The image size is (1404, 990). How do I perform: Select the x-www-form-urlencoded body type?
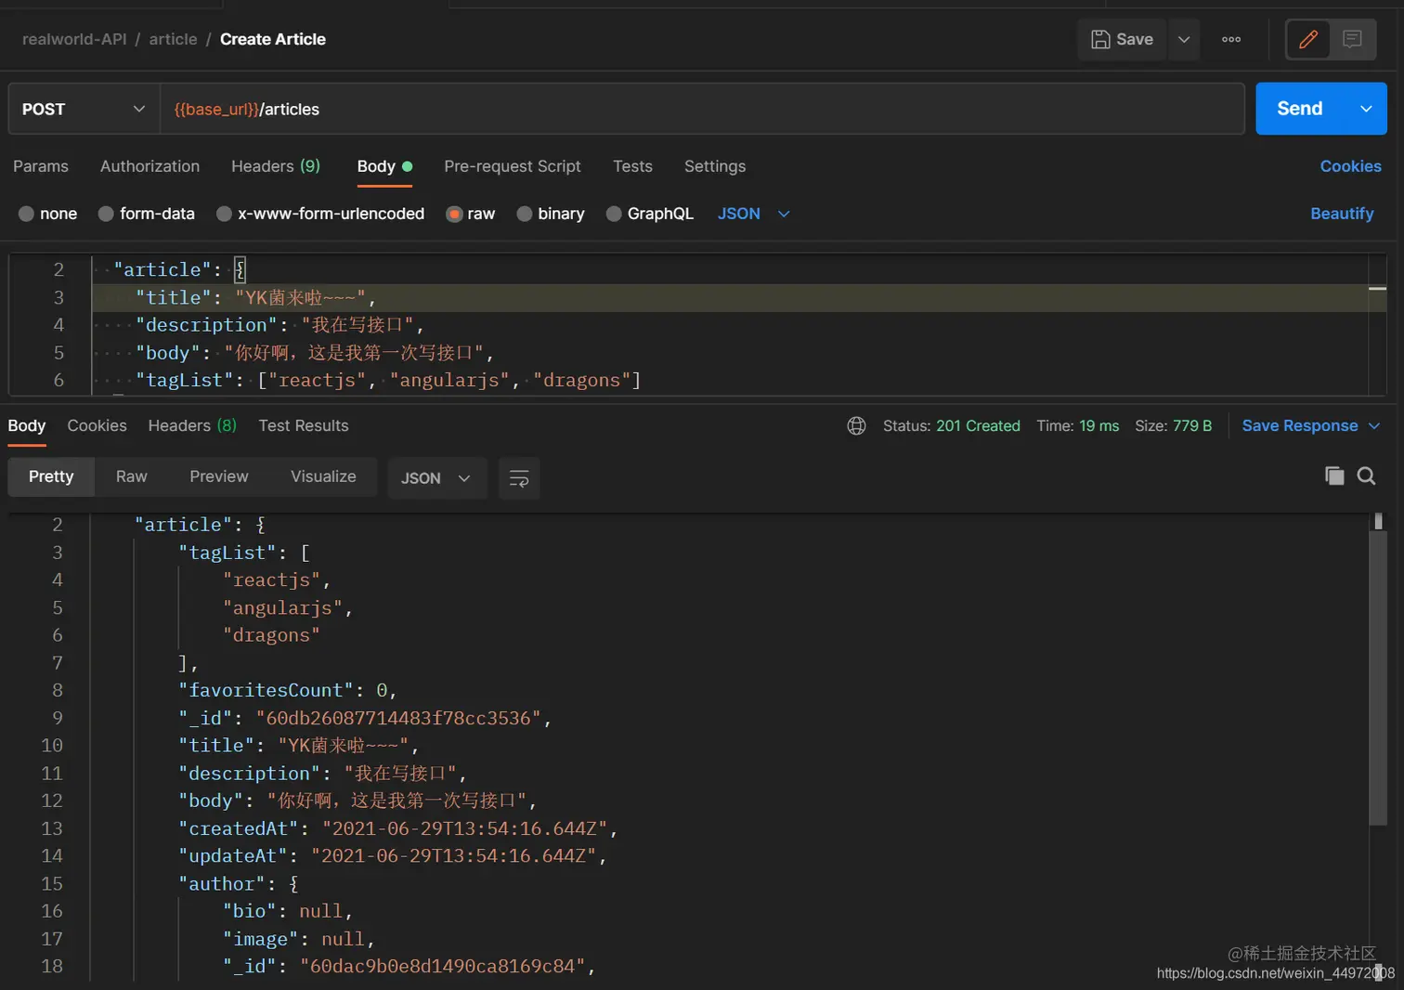click(319, 214)
